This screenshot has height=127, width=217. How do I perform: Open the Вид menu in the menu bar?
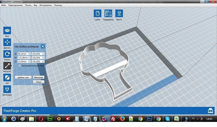pos(35,5)
